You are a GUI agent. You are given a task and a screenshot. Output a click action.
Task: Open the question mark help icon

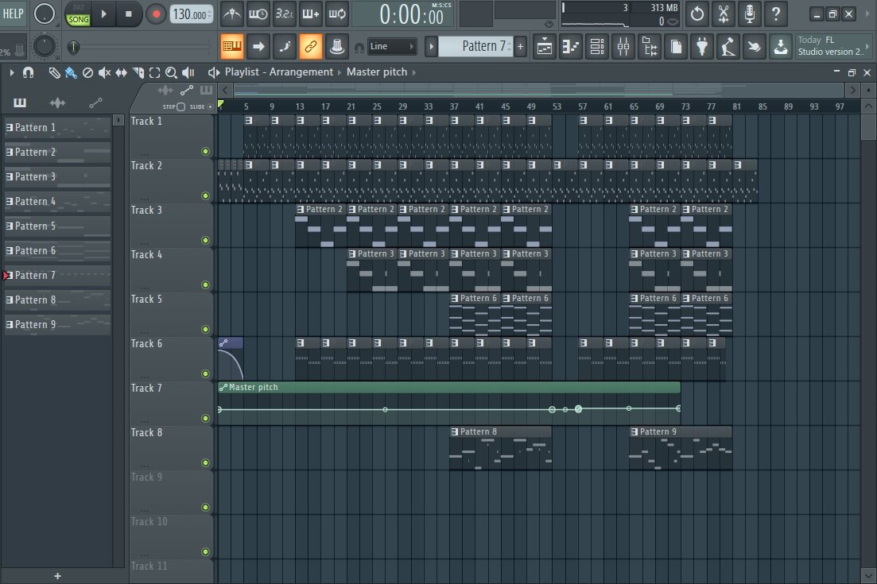[776, 14]
